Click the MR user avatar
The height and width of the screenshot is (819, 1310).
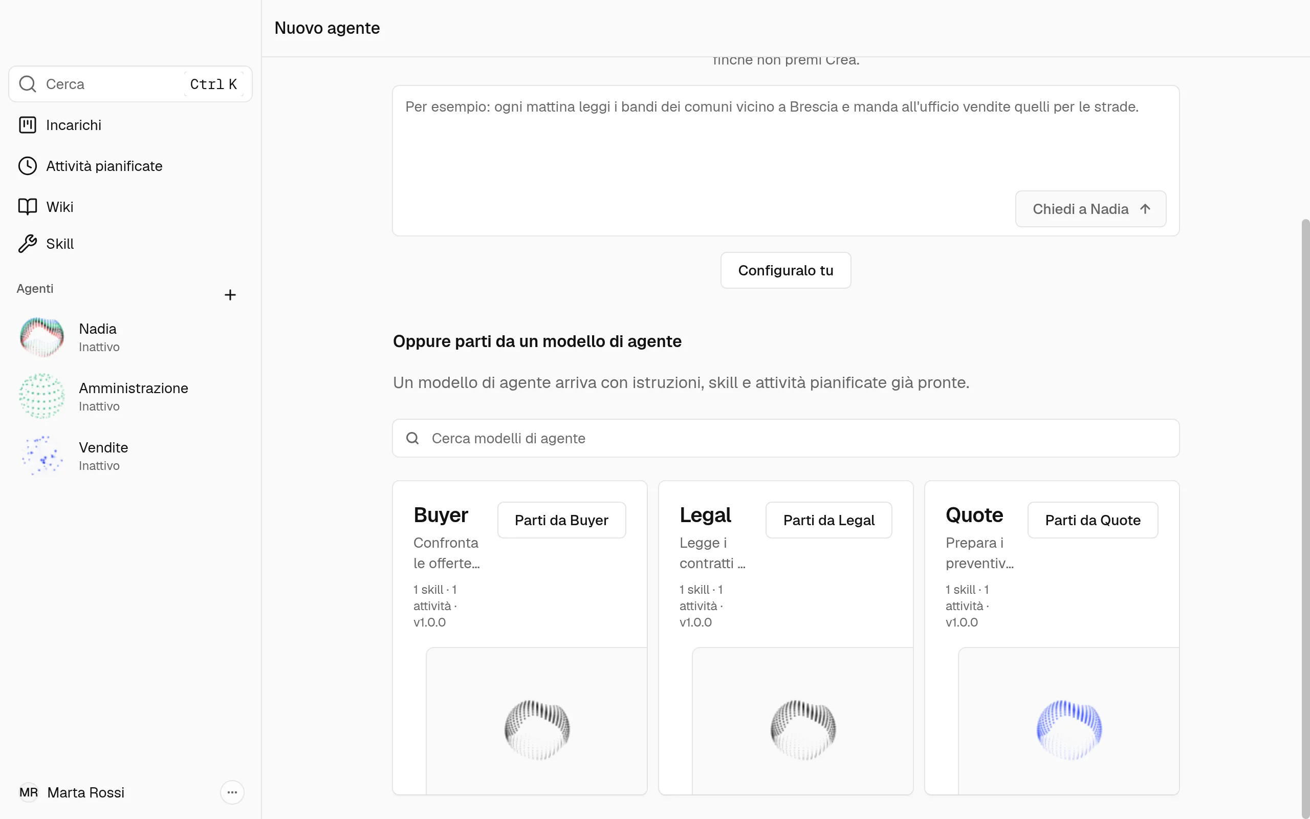point(29,792)
